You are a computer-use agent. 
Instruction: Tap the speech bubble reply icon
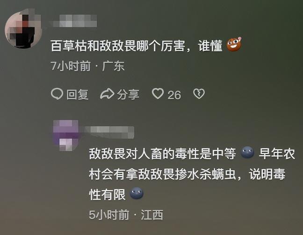(x=57, y=94)
